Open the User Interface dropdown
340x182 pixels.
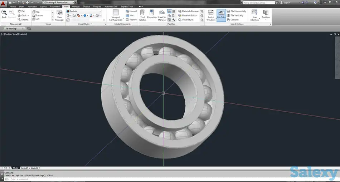[x=254, y=15]
